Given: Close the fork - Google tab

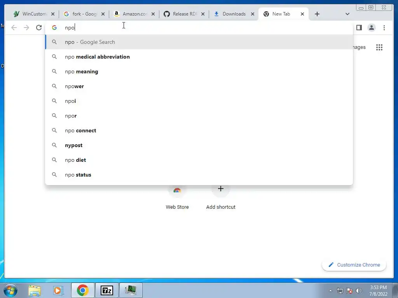Looking at the screenshot, I should [x=103, y=14].
